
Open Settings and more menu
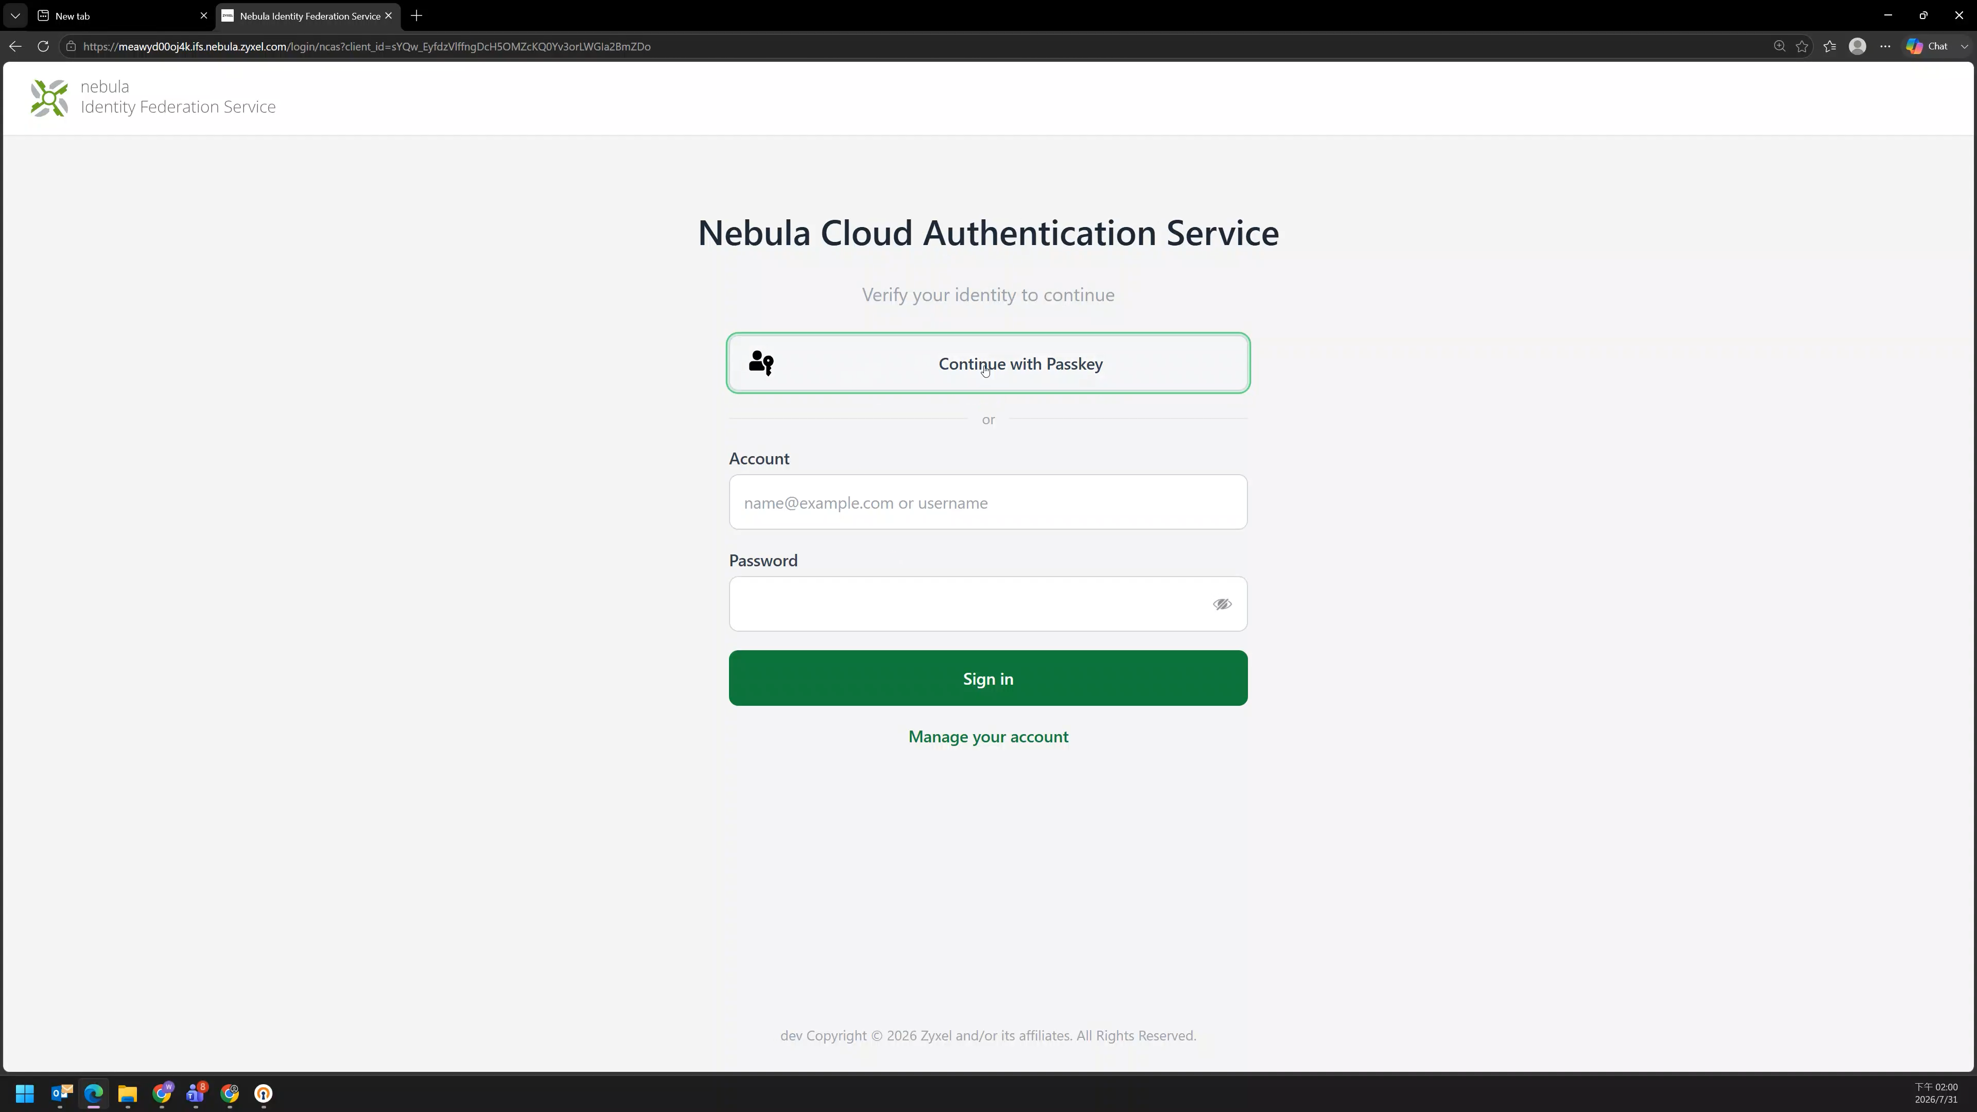point(1885,47)
